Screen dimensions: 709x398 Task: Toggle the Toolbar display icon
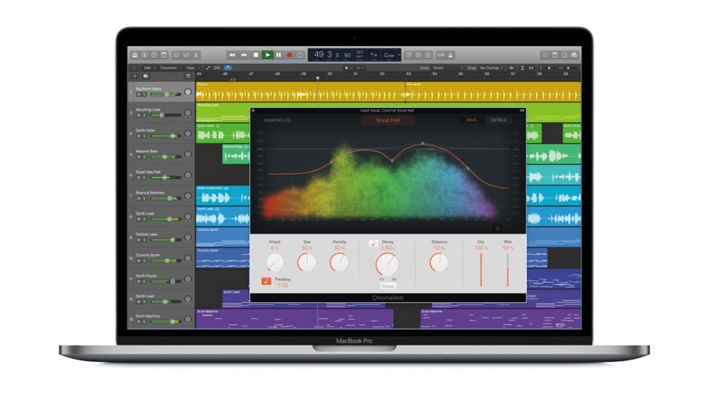point(164,55)
